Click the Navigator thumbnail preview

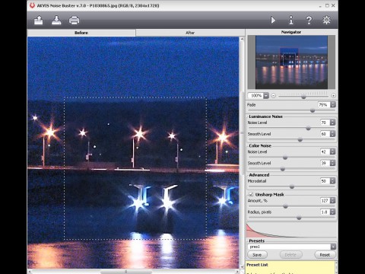point(291,62)
